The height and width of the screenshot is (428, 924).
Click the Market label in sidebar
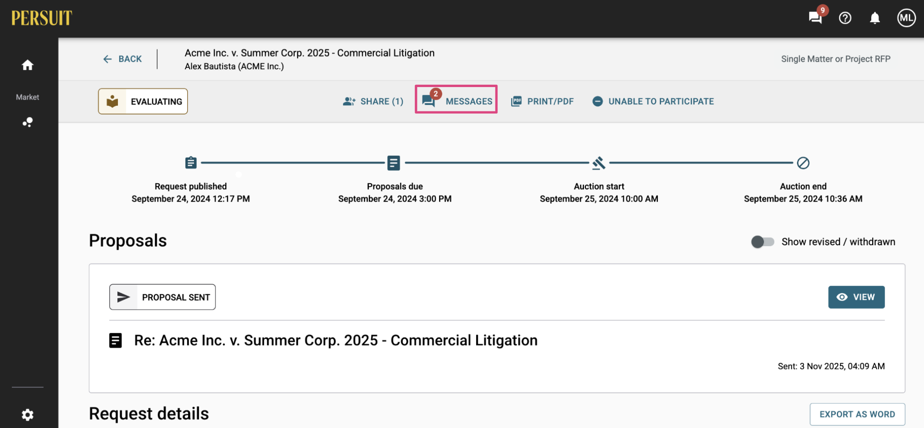(x=28, y=97)
